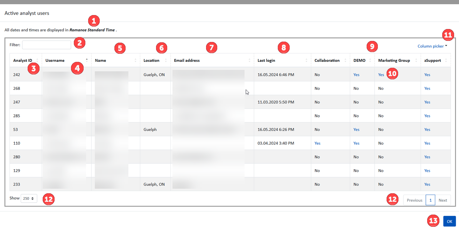Select Analyst ID cell 110
The width and height of the screenshot is (459, 231).
click(26, 143)
